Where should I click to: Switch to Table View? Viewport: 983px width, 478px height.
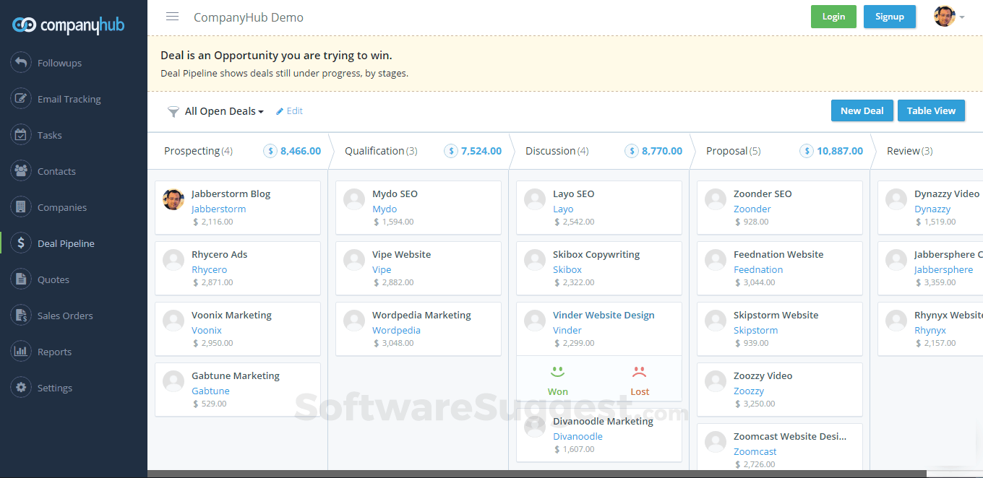coord(931,110)
